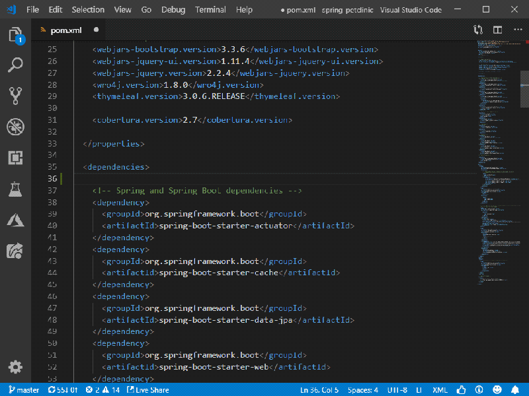529x396 pixels.
Task: Click the synchronize changes icon in the title bar
Action: coord(478,30)
